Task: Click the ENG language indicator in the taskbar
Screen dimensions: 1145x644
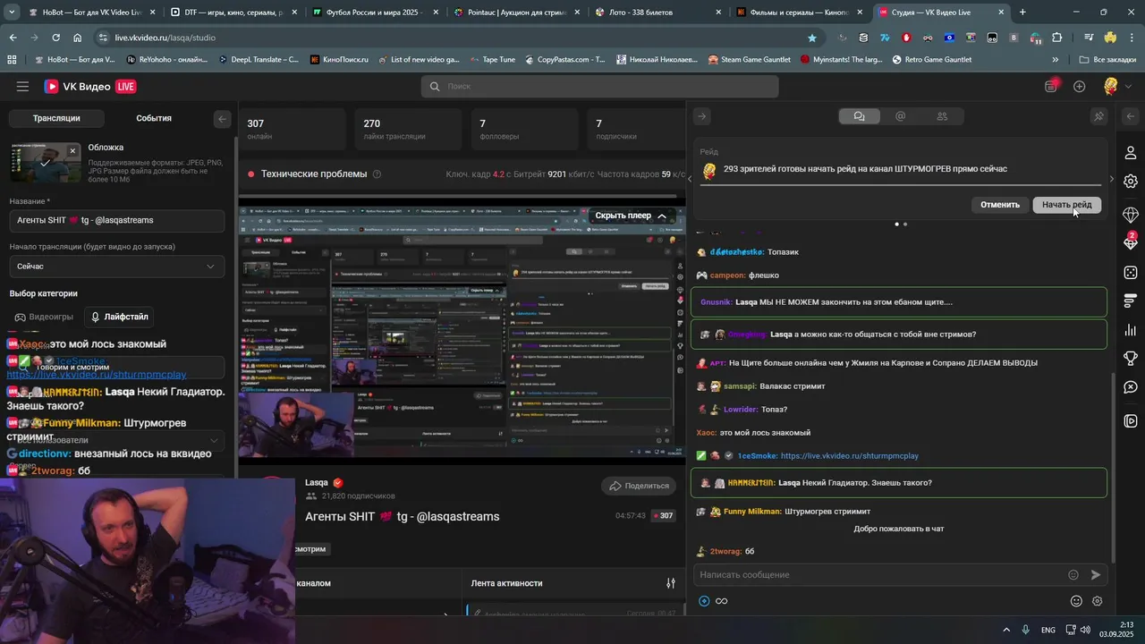Action: pyautogui.click(x=1048, y=630)
